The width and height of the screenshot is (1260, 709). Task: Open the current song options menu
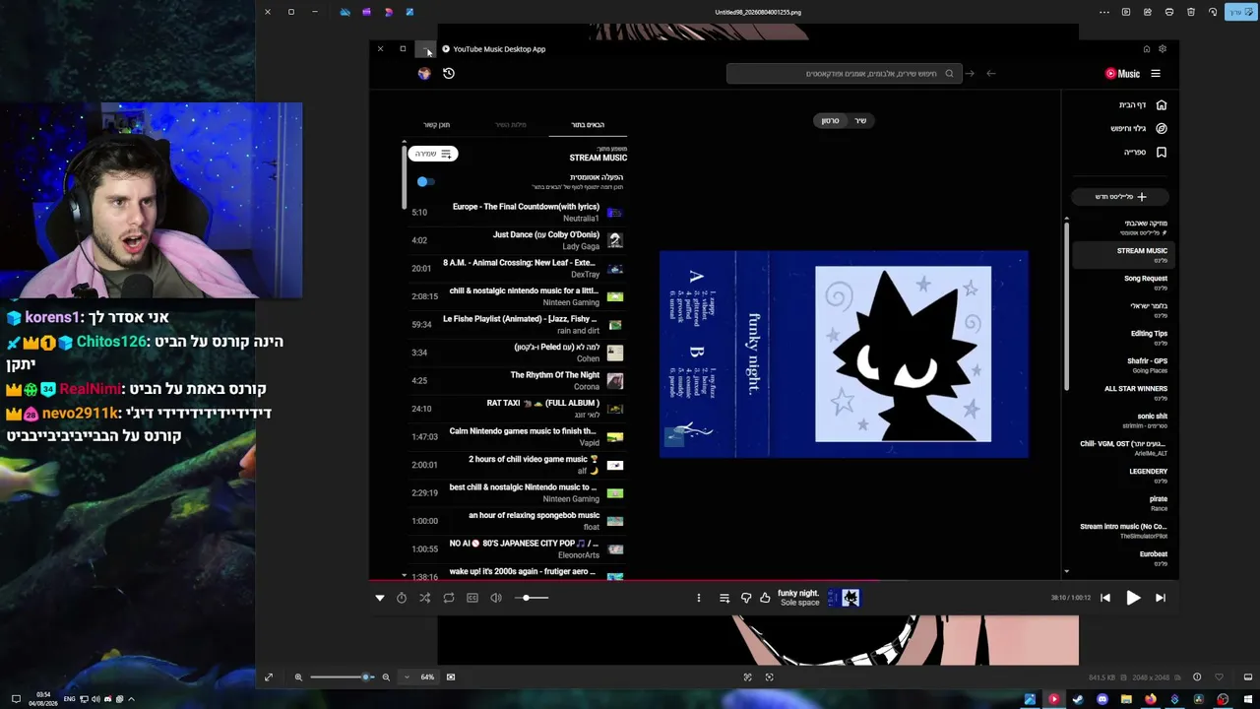[699, 598]
